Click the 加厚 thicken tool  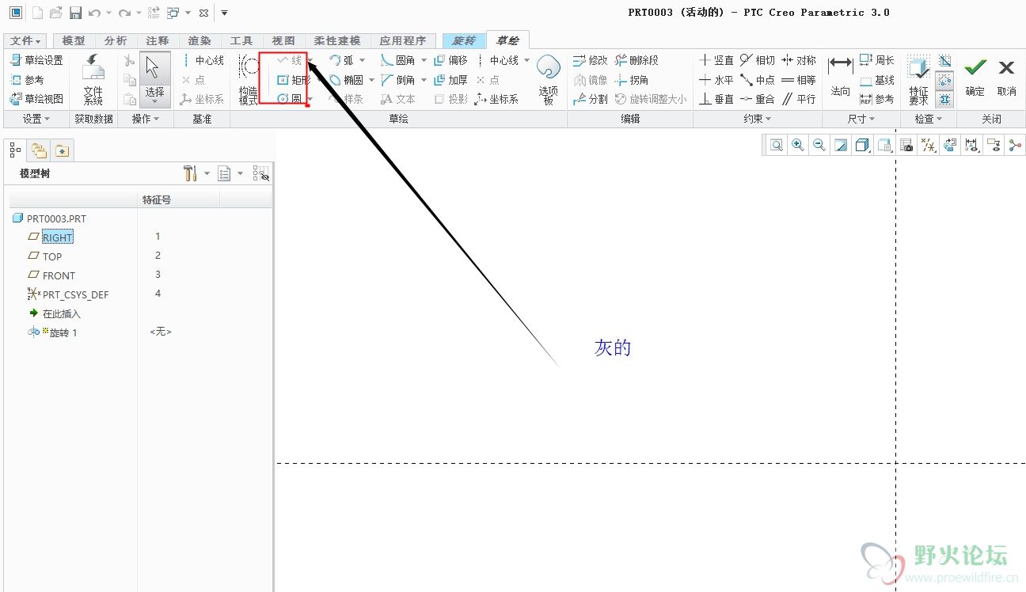(x=450, y=80)
